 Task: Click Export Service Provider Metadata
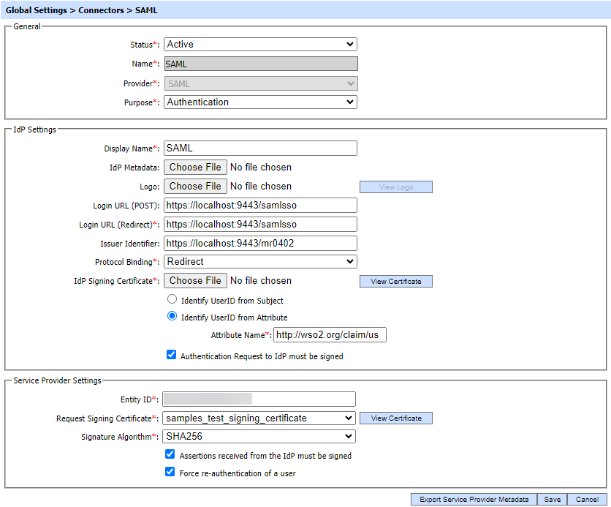(x=474, y=500)
